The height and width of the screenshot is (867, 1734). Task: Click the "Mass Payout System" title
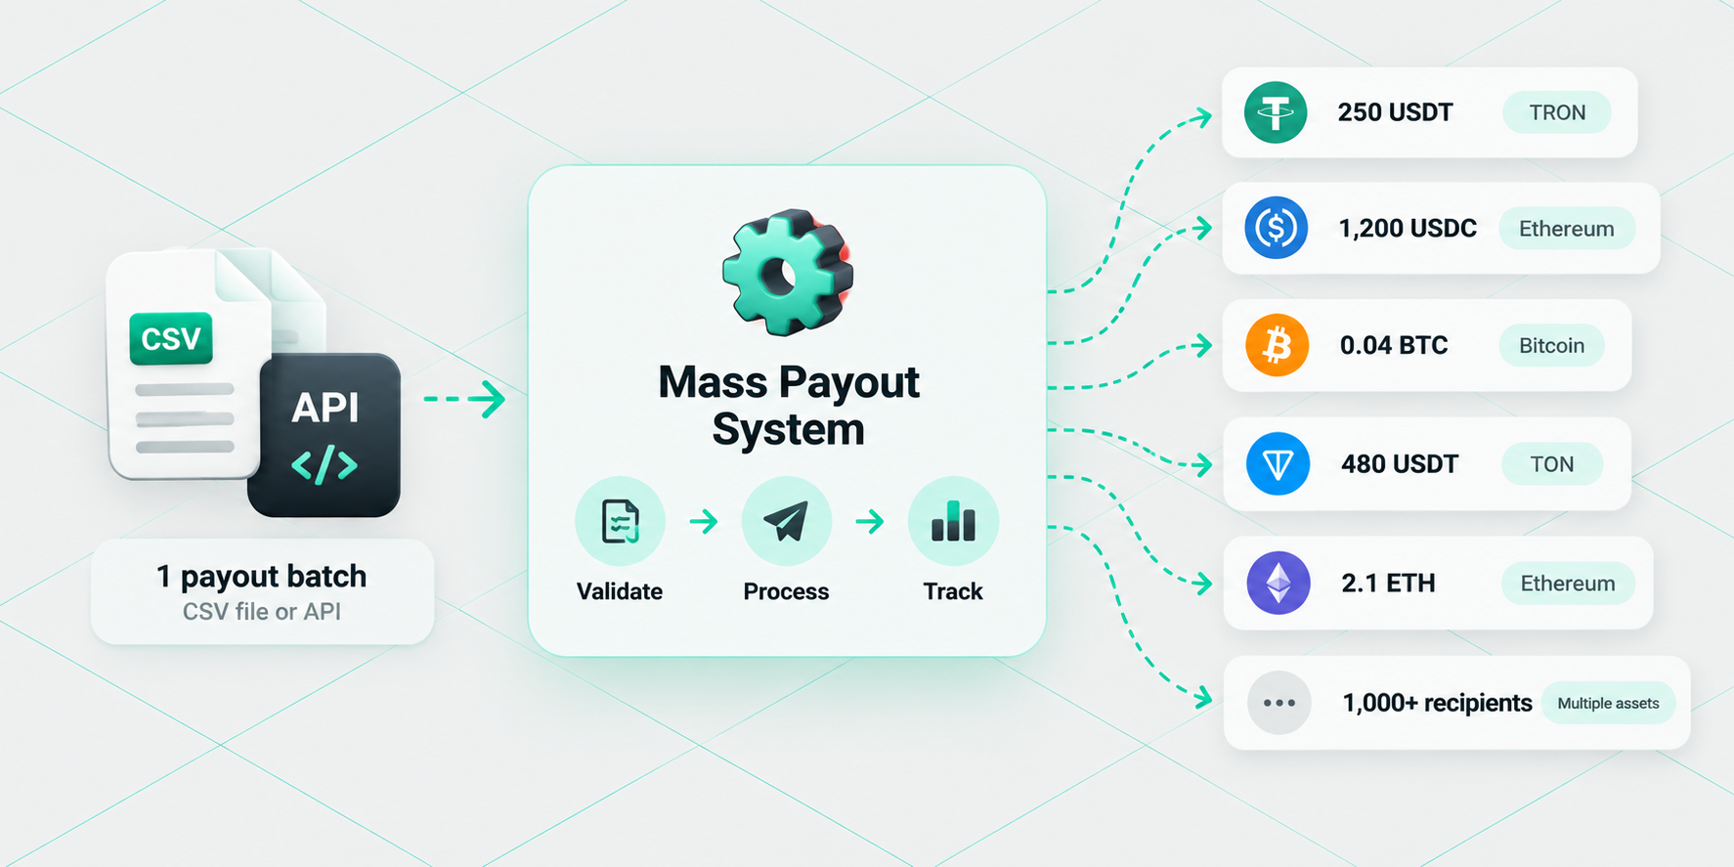pos(788,406)
